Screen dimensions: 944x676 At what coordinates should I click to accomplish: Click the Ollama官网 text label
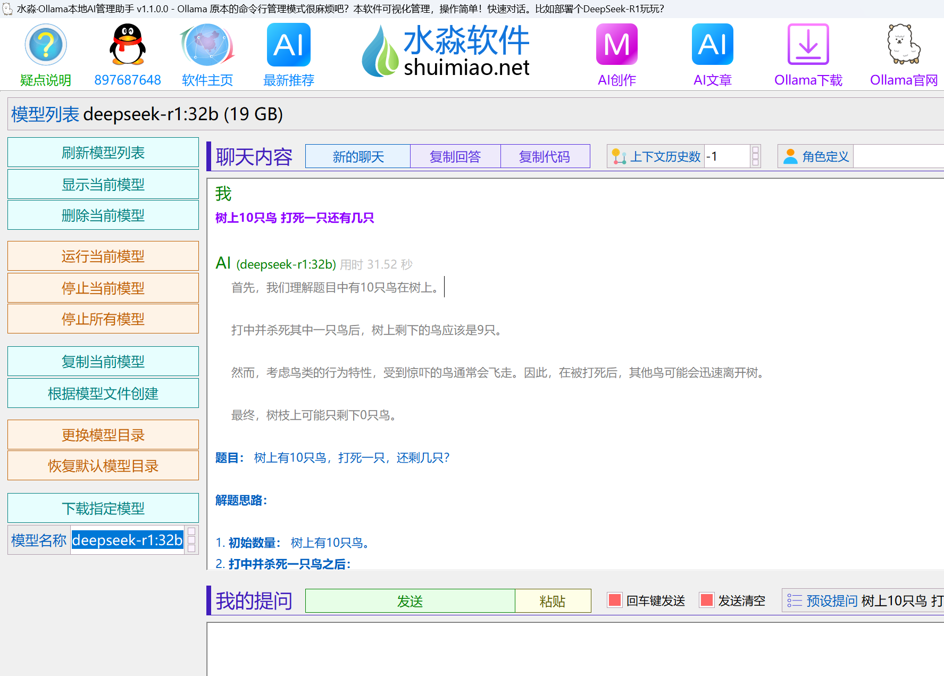click(904, 80)
